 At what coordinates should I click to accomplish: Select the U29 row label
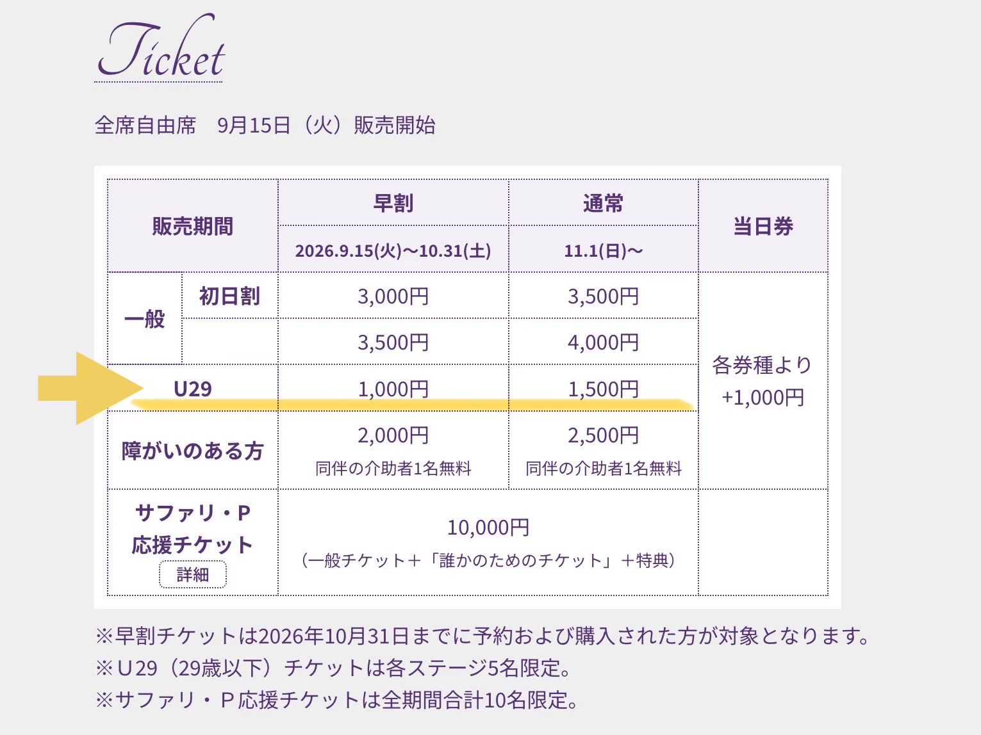(x=193, y=389)
